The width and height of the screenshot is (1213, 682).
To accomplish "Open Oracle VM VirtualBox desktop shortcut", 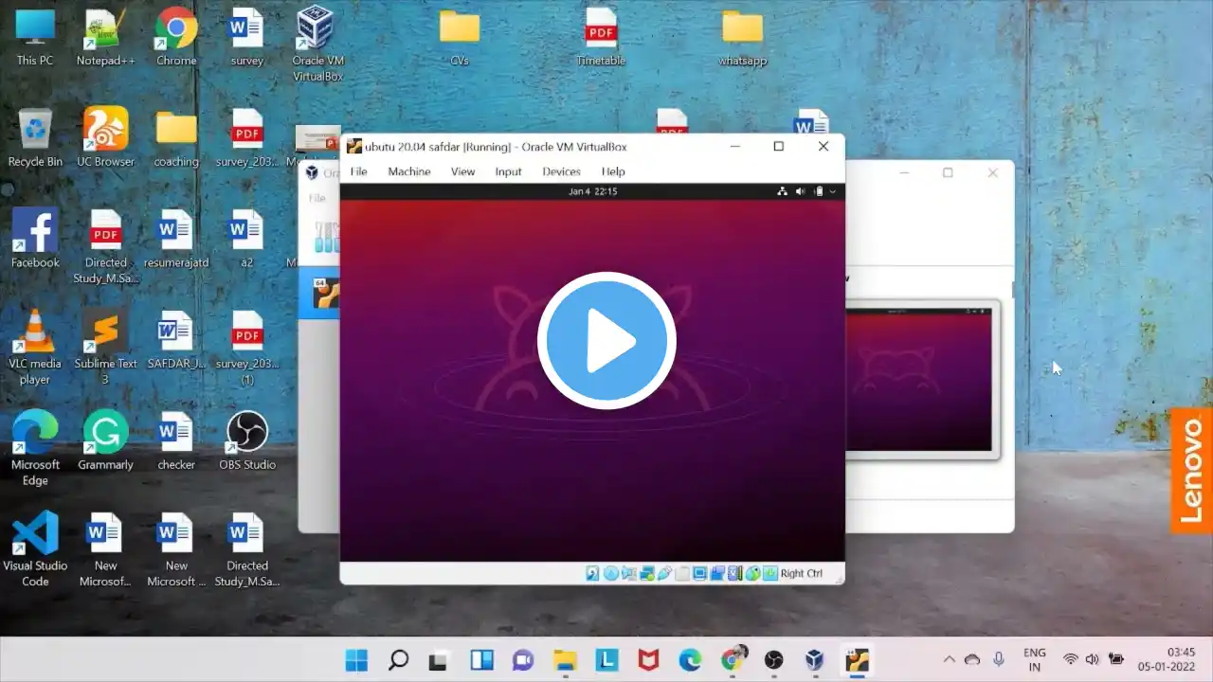I will [317, 44].
